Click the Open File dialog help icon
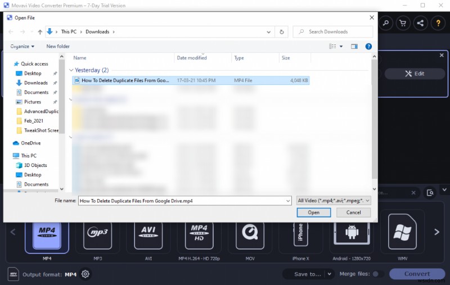This screenshot has width=450, height=285. (368, 47)
